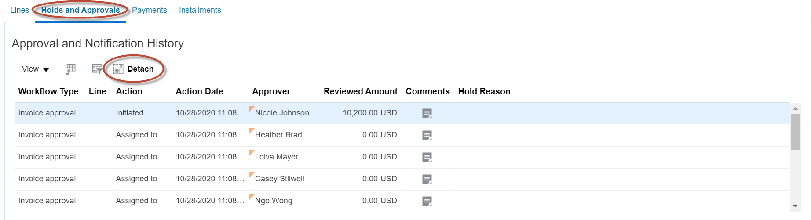Screen dimensions: 811x220
Task: Sort by the Action Date column header
Action: pos(199,91)
